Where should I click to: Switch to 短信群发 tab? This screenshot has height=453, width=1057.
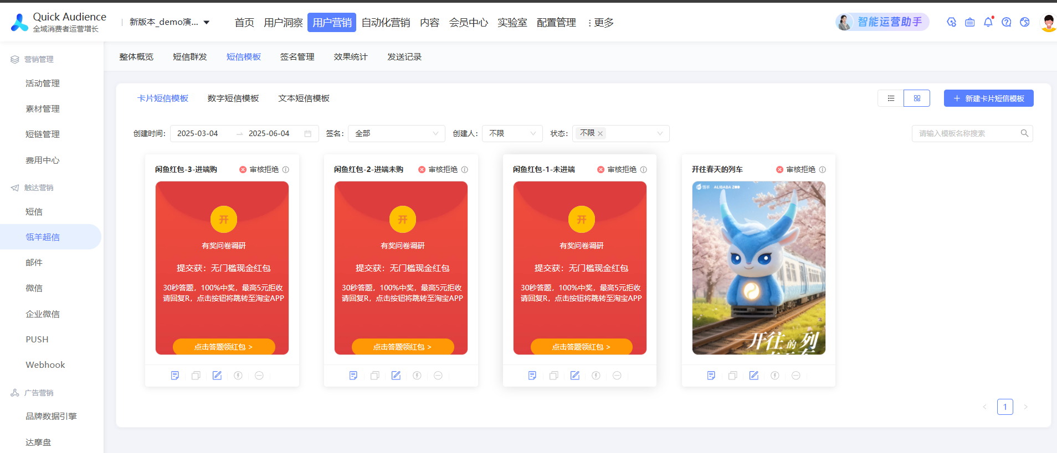click(x=190, y=57)
